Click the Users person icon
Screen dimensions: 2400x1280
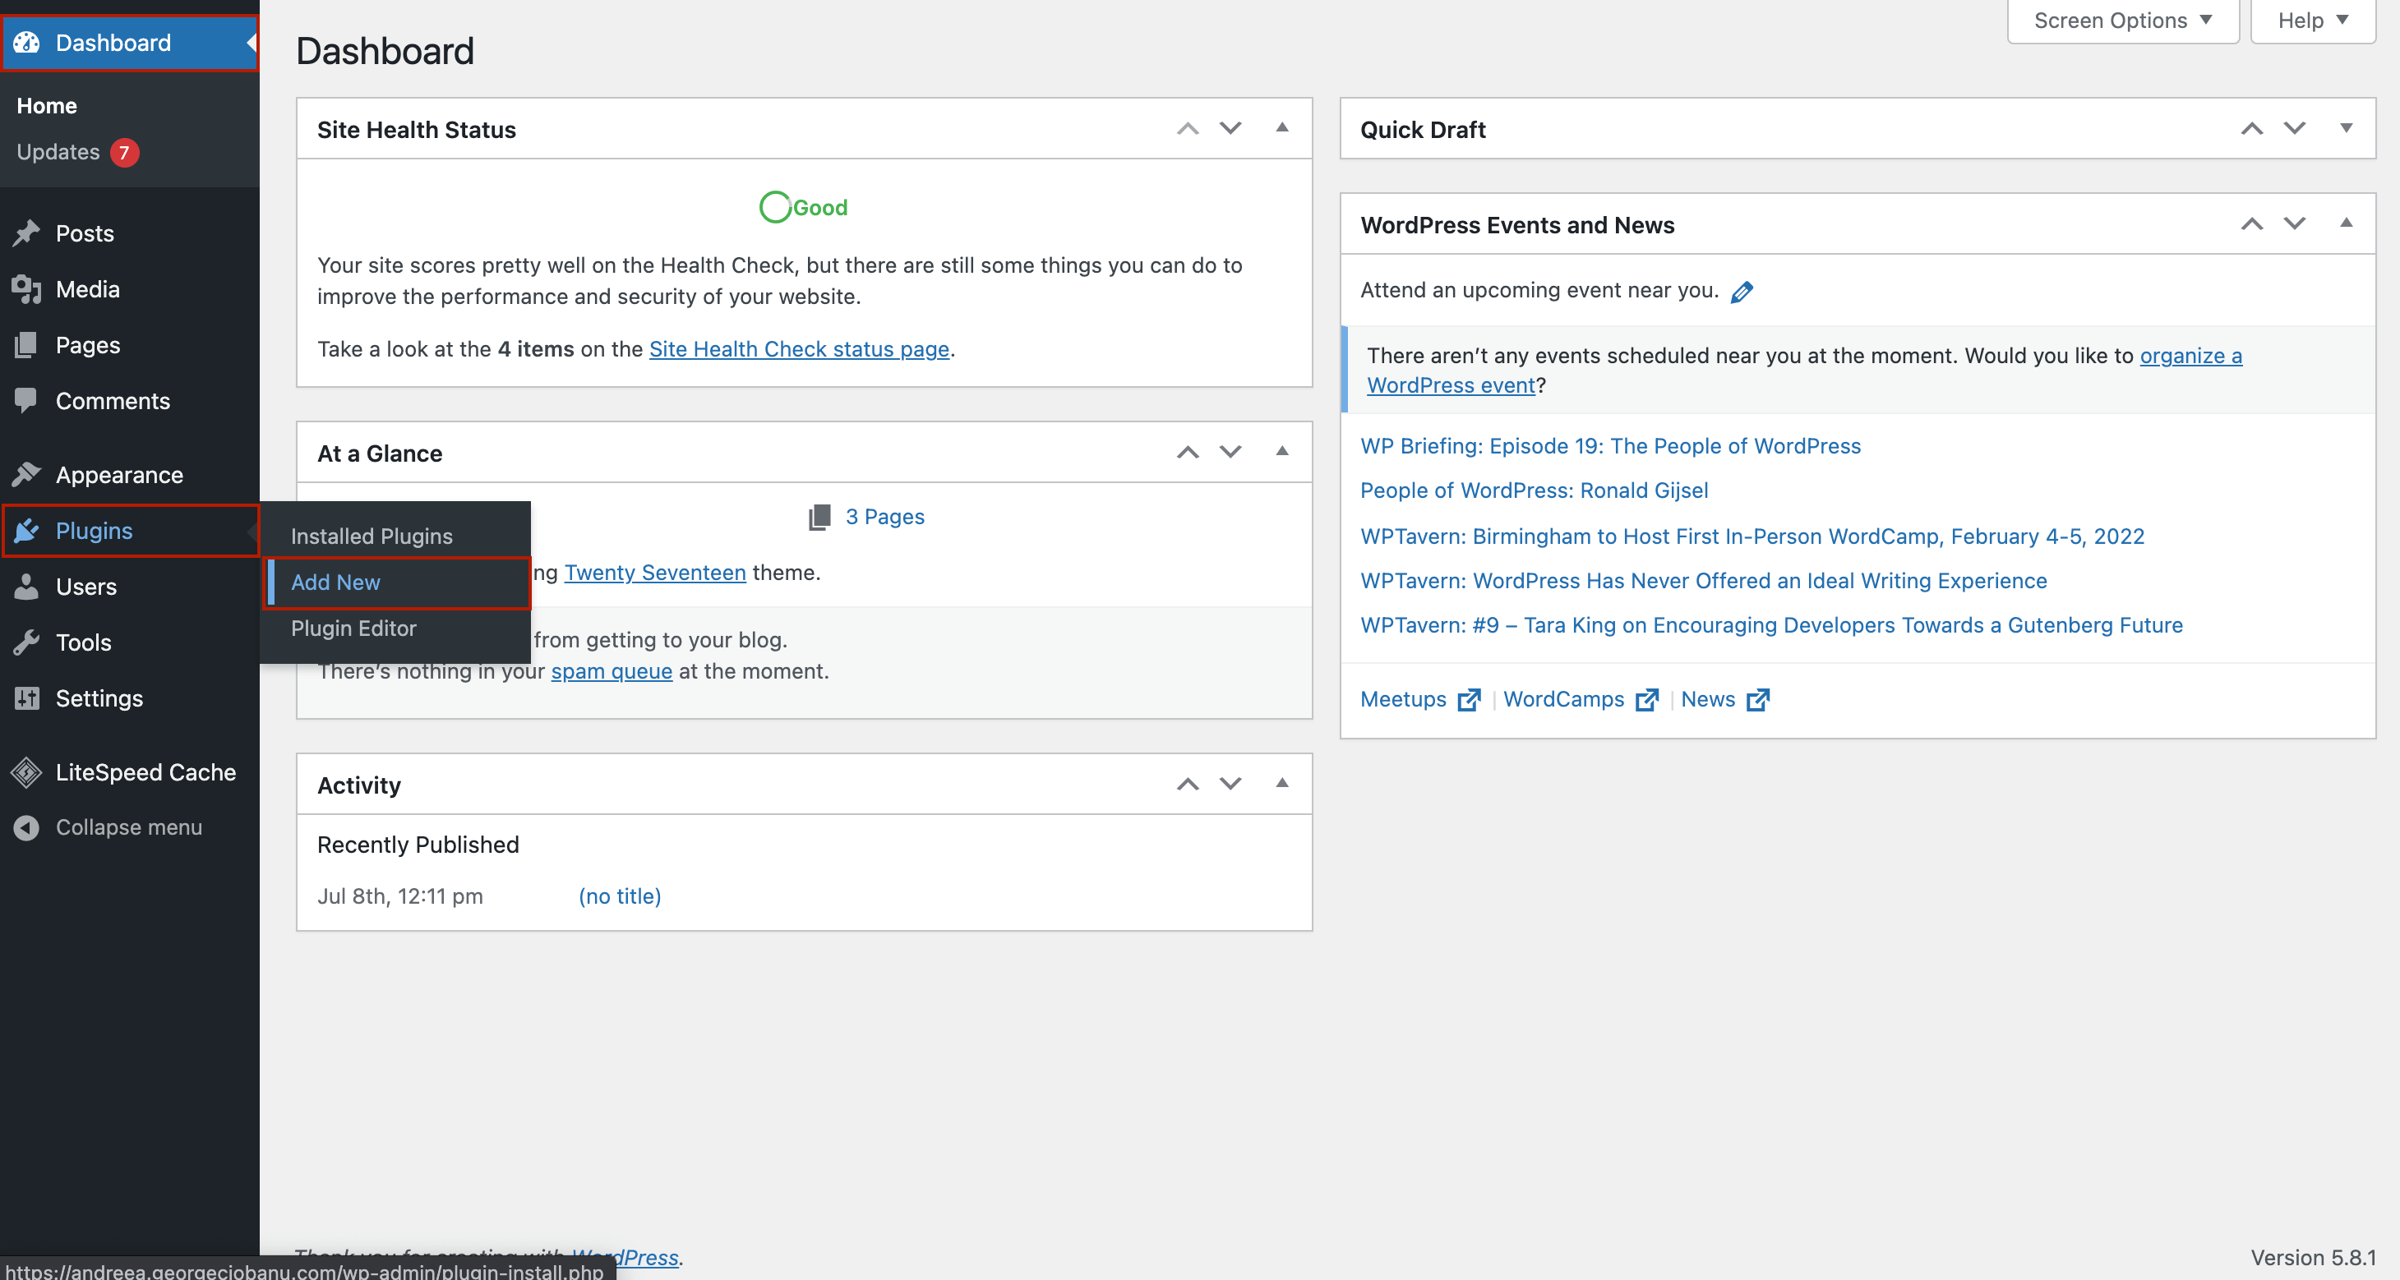pos(26,587)
